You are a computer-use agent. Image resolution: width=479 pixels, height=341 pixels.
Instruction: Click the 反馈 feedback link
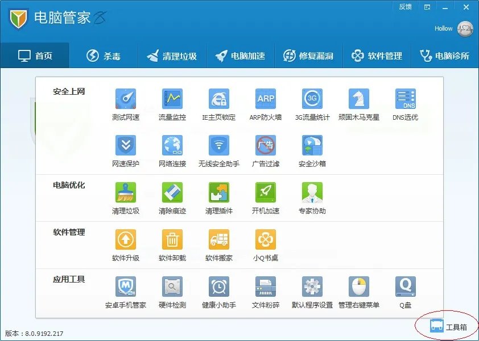405,7
